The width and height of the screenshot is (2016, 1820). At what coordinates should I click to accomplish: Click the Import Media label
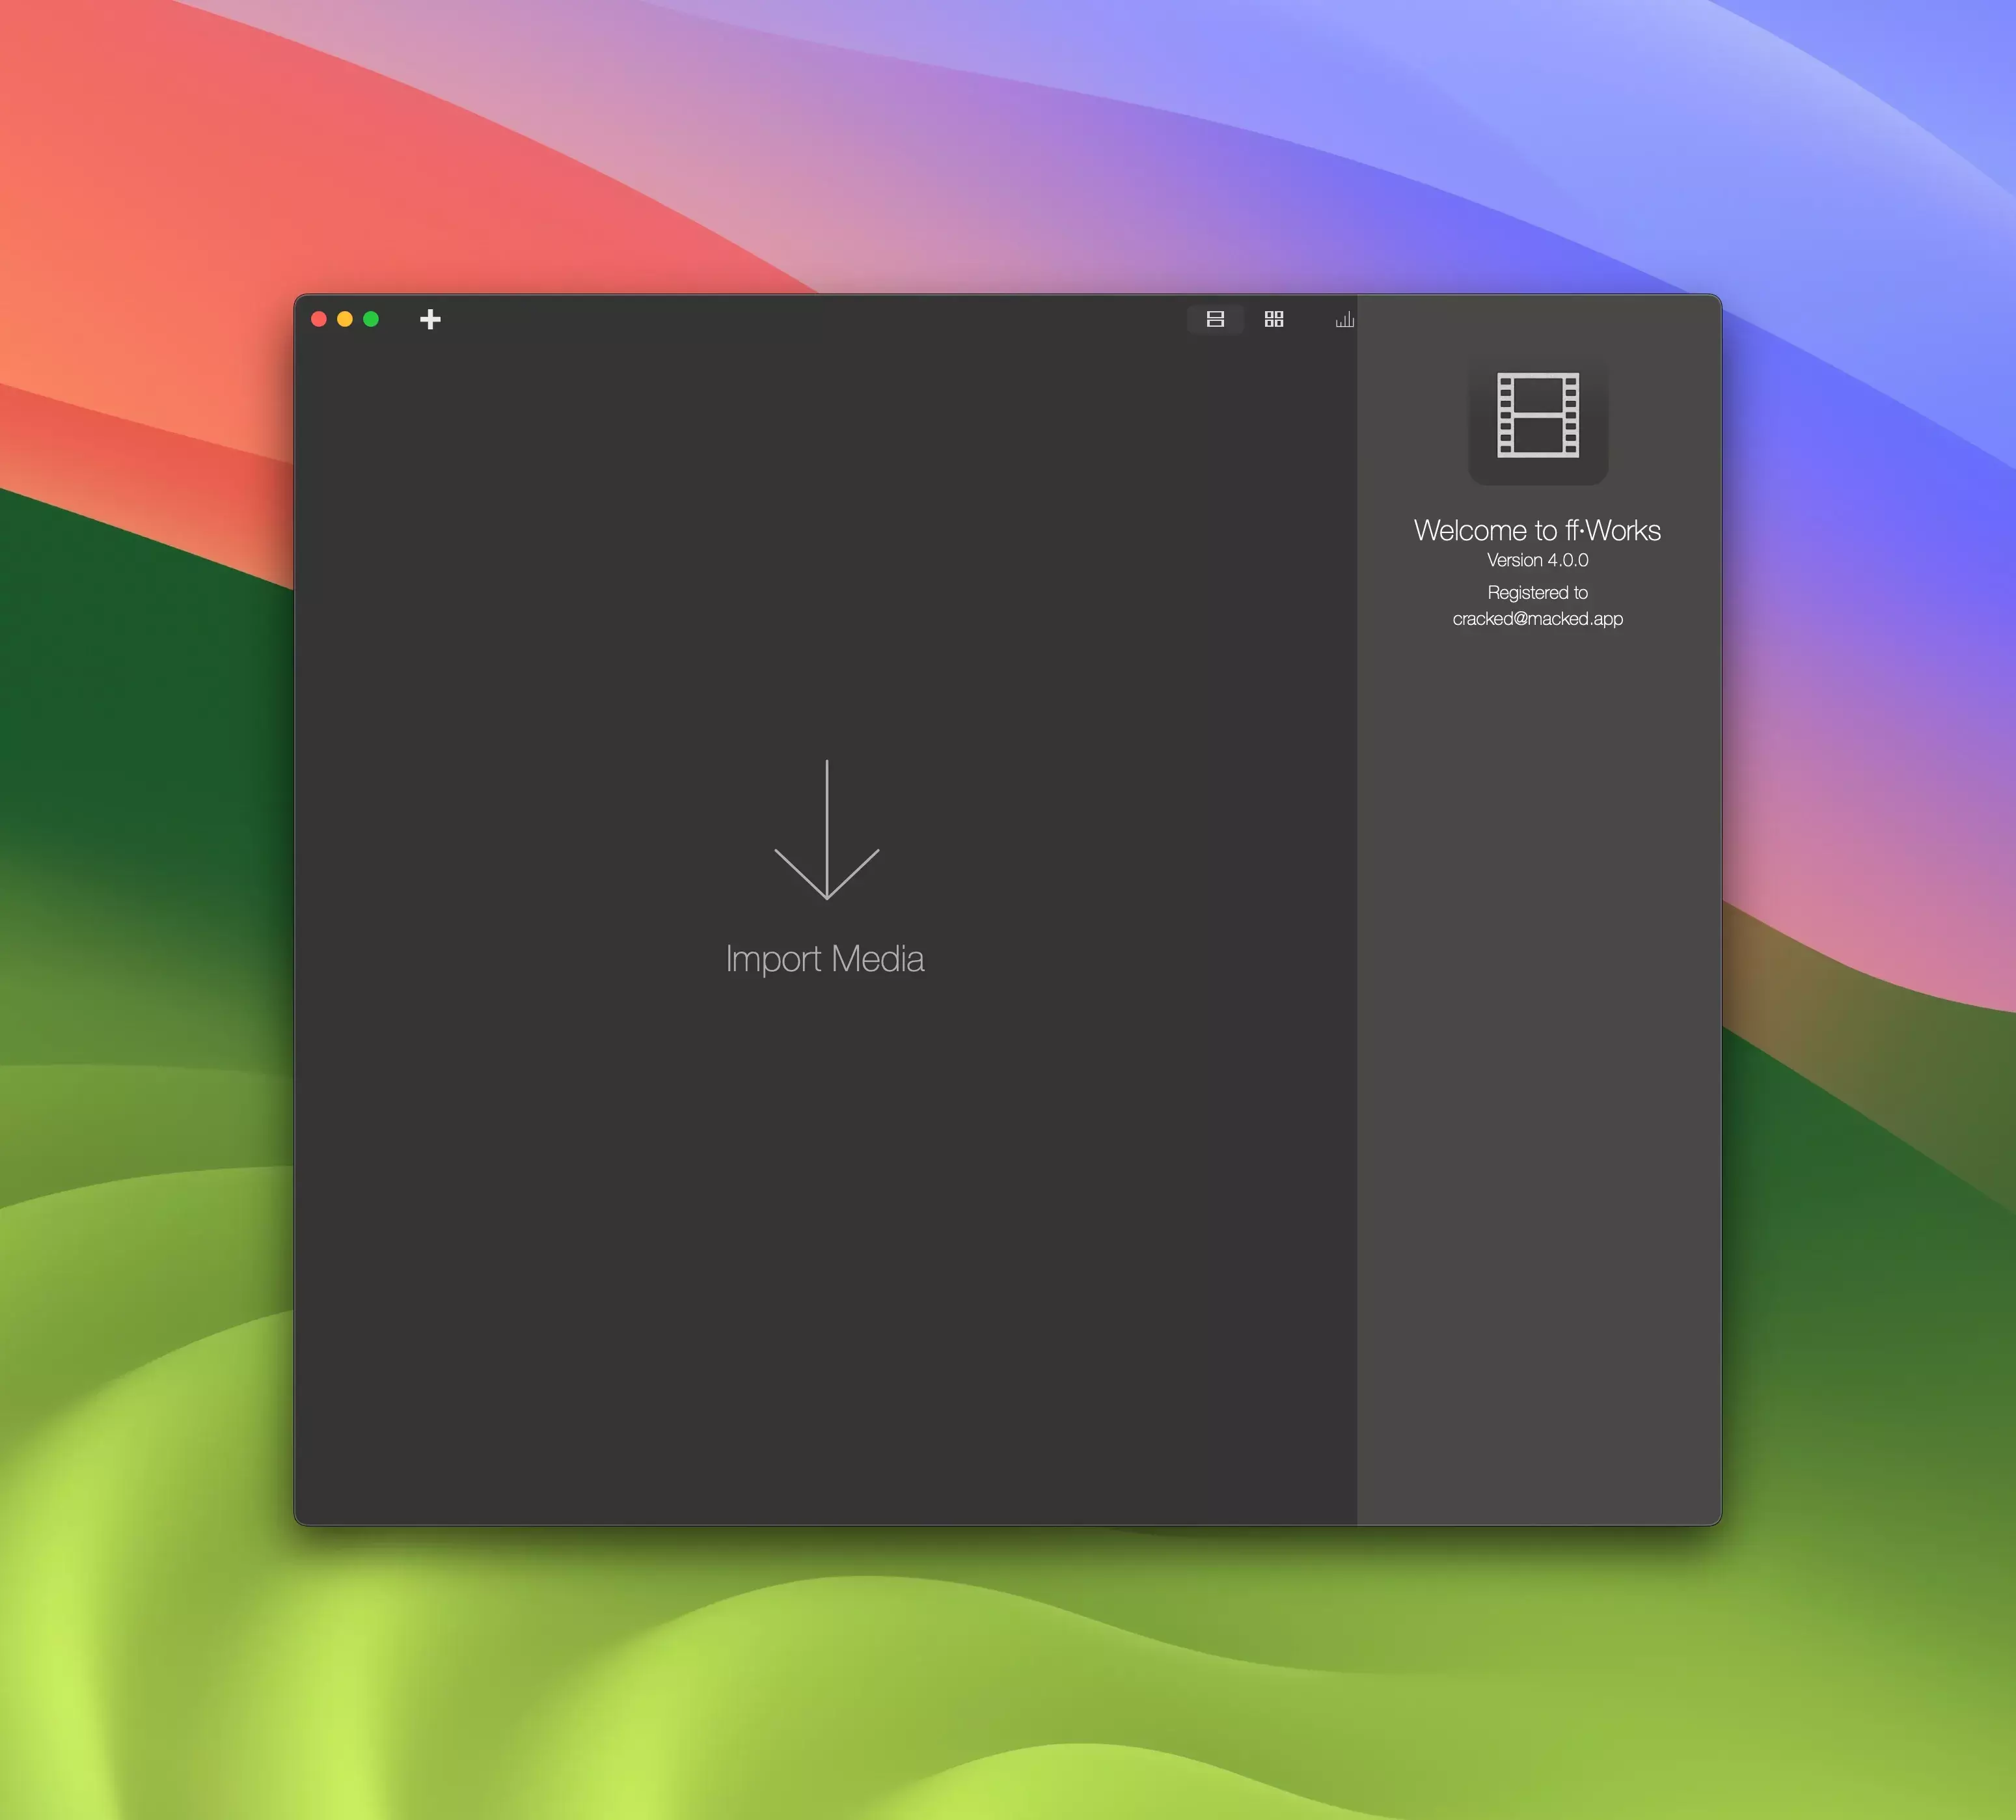pos(824,959)
